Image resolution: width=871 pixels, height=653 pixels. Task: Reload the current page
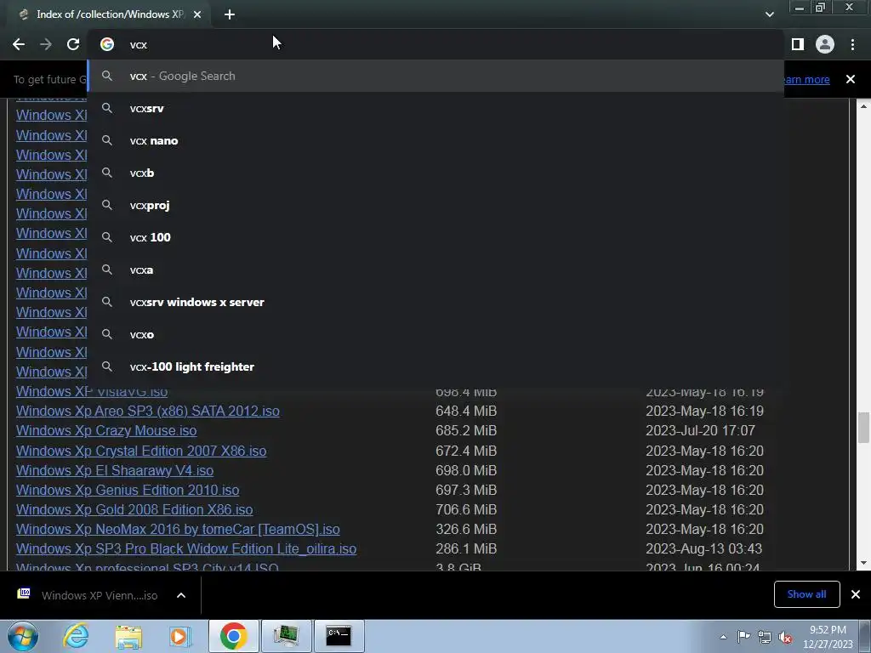point(73,44)
